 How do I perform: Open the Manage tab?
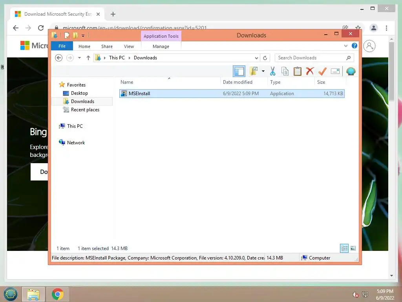click(161, 46)
